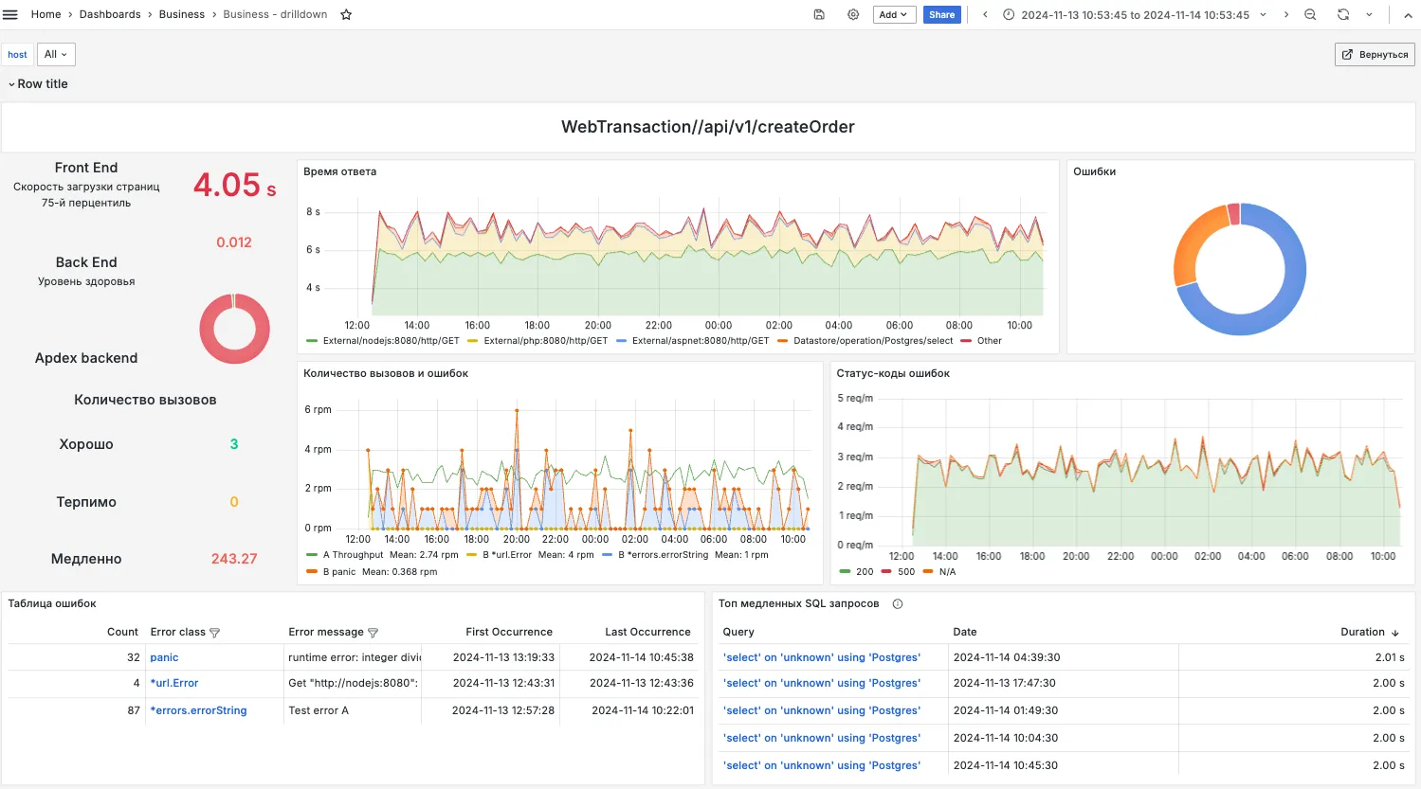Click info icon beside slow SQL queries title
This screenshot has width=1421, height=789.
tap(898, 603)
